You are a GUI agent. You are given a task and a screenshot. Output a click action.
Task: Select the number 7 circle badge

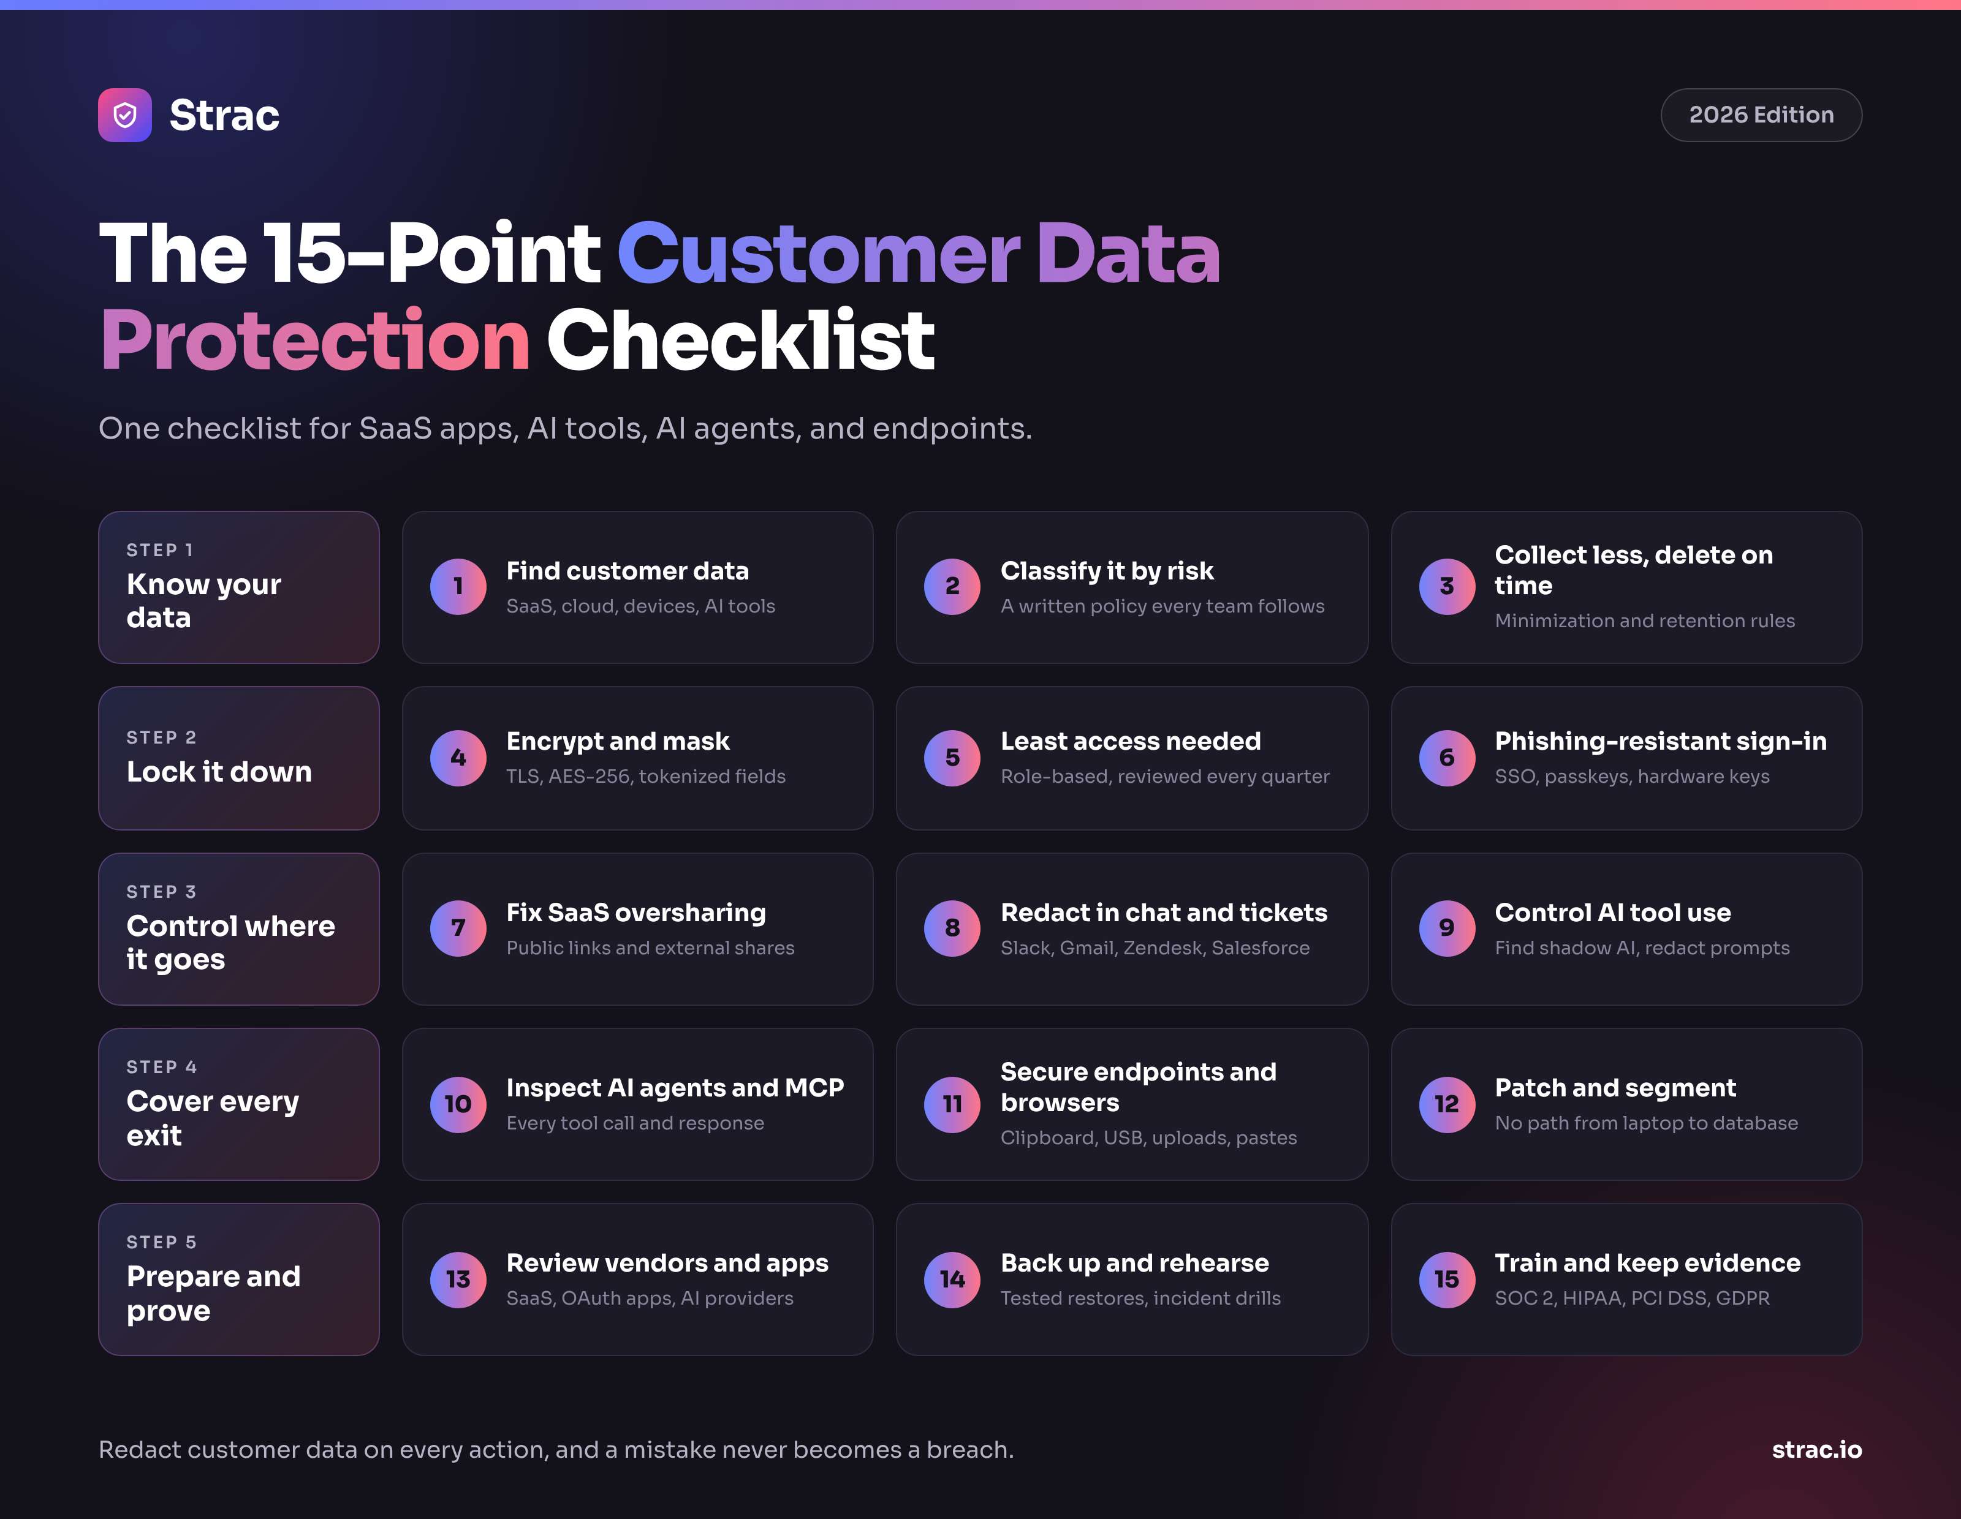point(458,929)
